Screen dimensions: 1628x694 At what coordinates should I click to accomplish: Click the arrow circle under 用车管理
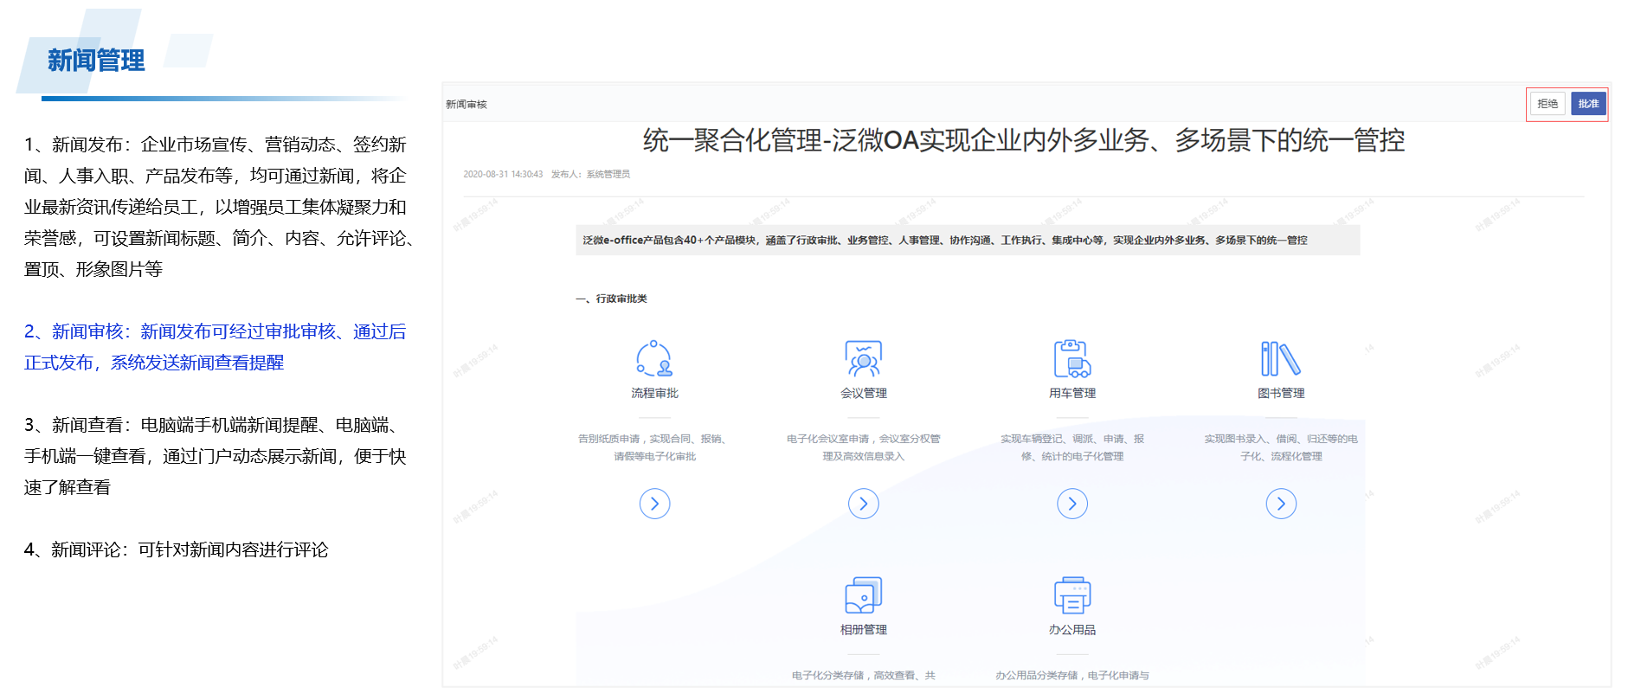[1072, 504]
